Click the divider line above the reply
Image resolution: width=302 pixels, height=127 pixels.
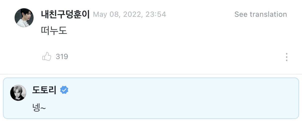click(x=151, y=74)
